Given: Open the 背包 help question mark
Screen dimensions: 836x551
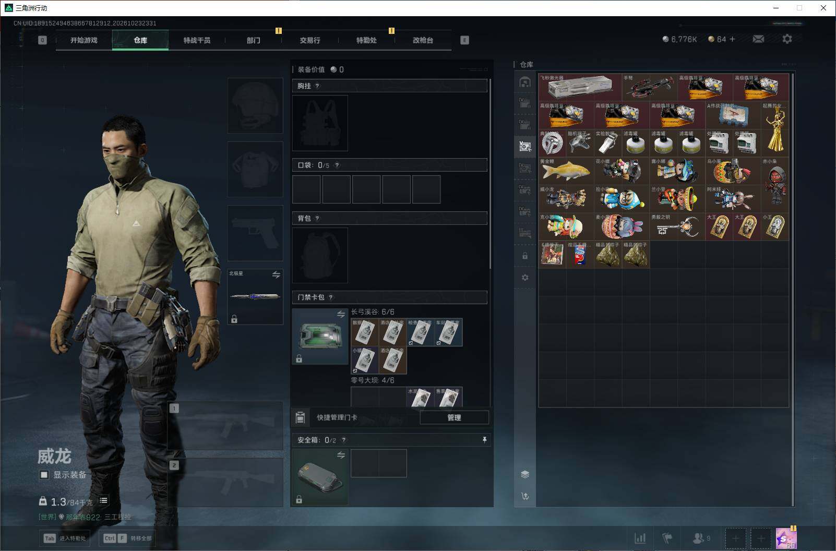Looking at the screenshot, I should pos(317,219).
